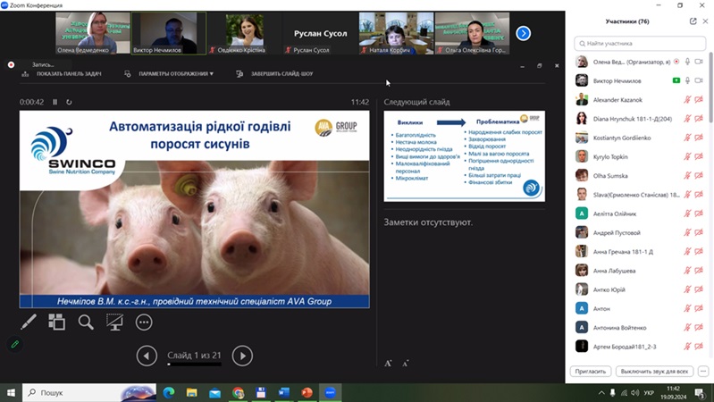714x402 pixels.
Task: Select Виктор Нечмилов video thumbnail
Action: click(x=169, y=33)
